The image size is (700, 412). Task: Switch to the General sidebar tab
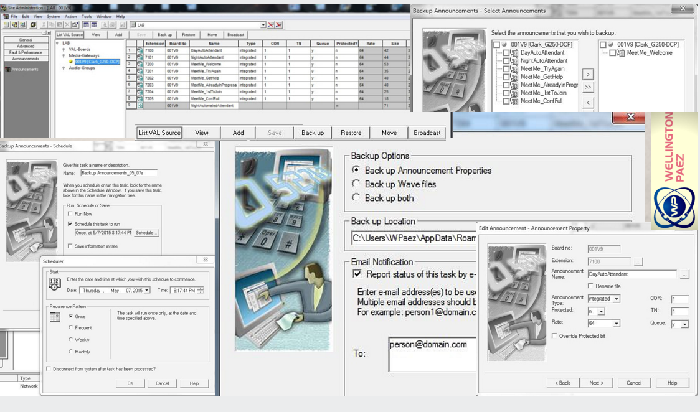pos(26,40)
